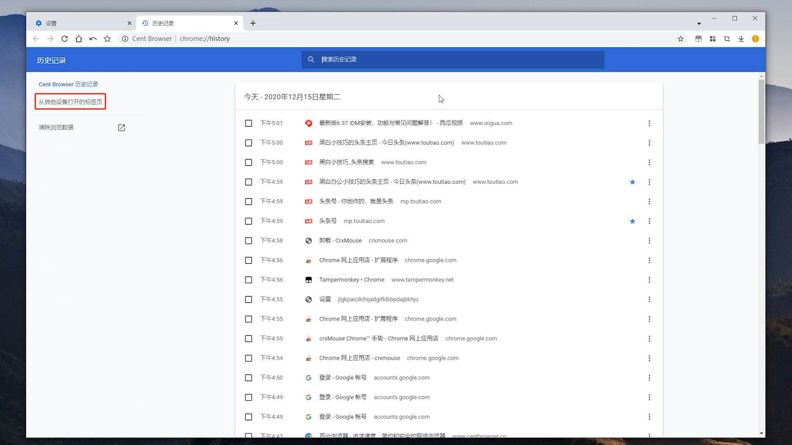The image size is (792, 445).
Task: Click the orange alert menu icon
Action: point(755,39)
